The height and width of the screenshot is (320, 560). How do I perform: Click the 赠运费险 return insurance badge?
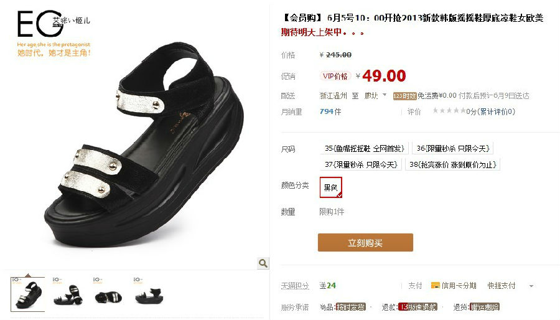[485, 307]
